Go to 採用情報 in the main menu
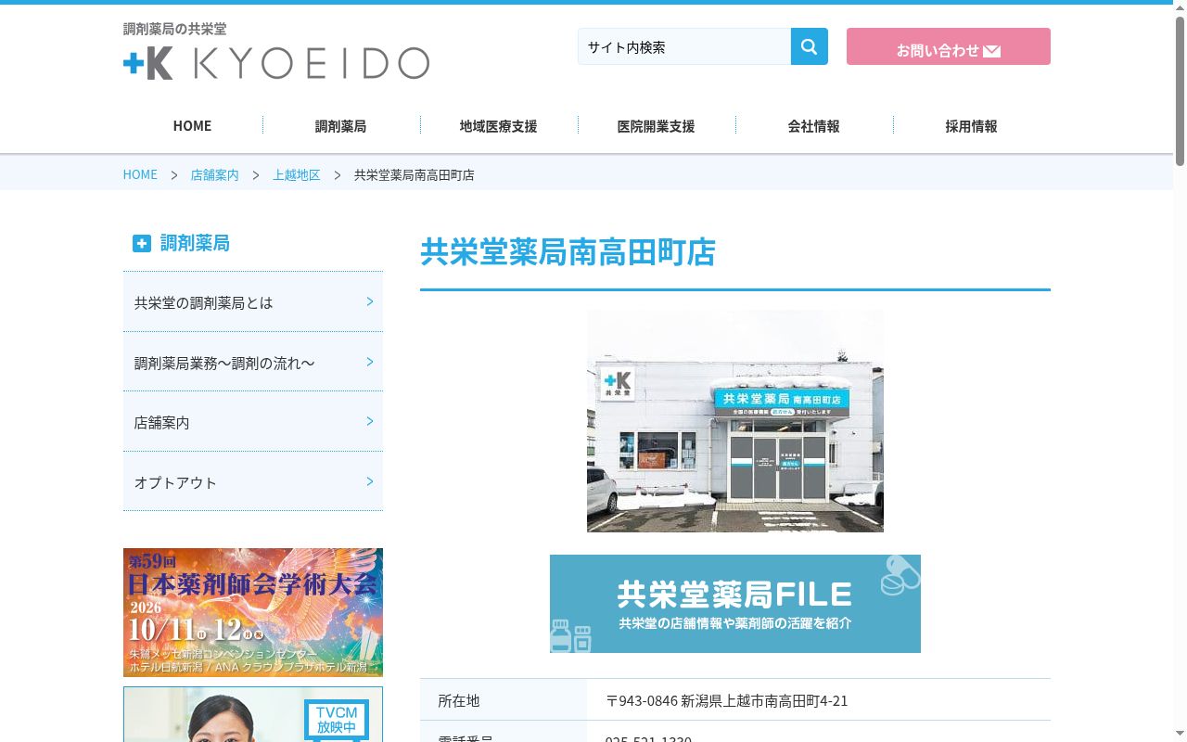The image size is (1187, 742). click(971, 126)
